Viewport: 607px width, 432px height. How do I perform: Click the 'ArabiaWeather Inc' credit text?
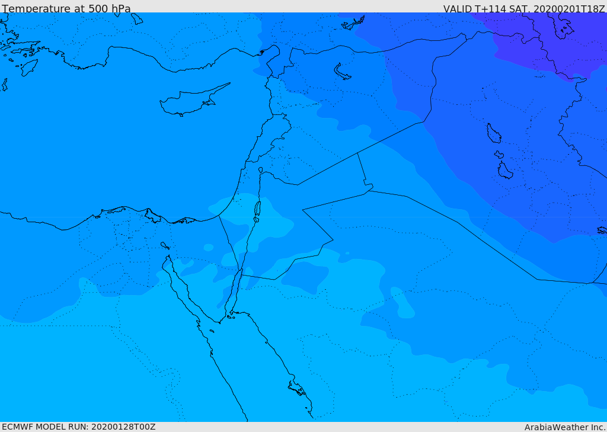[564, 427]
